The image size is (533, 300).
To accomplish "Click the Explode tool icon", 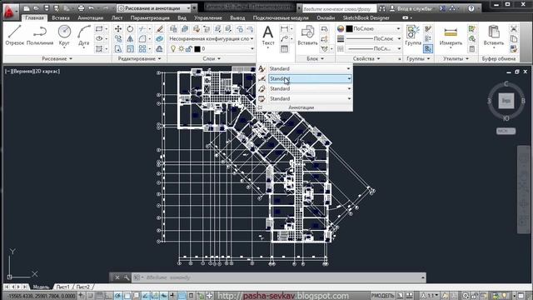I will click(x=159, y=39).
